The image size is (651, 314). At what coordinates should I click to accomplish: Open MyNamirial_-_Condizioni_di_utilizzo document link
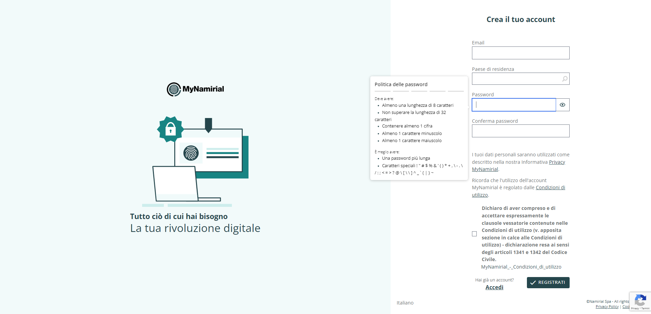click(x=521, y=267)
